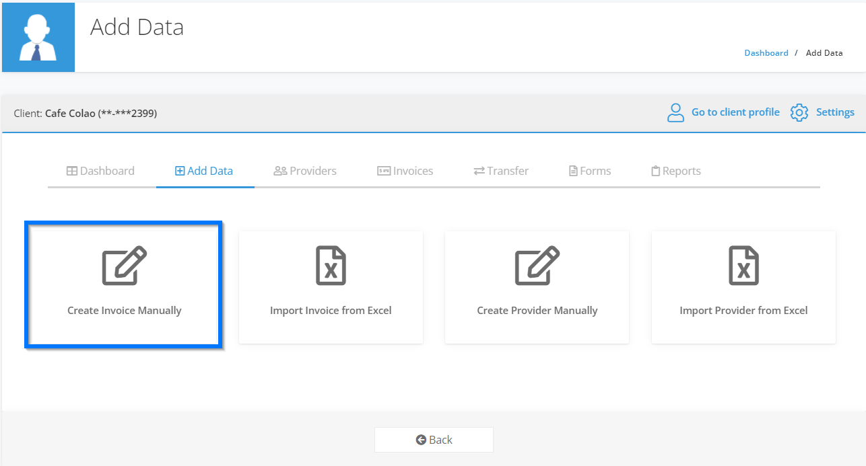Go to client profile link
This screenshot has height=466, width=866.
[735, 112]
